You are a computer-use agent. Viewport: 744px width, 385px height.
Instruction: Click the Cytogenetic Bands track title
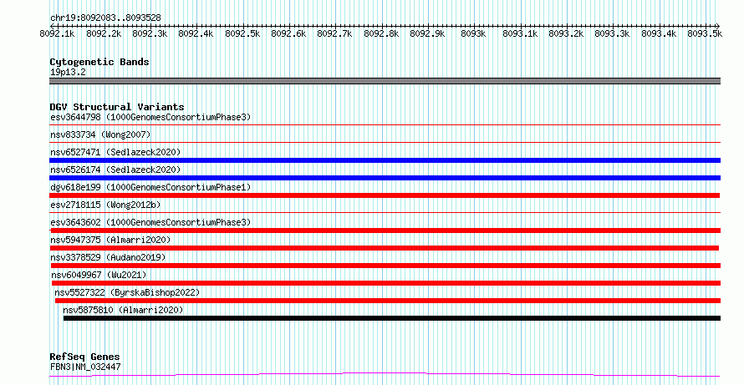(x=99, y=62)
